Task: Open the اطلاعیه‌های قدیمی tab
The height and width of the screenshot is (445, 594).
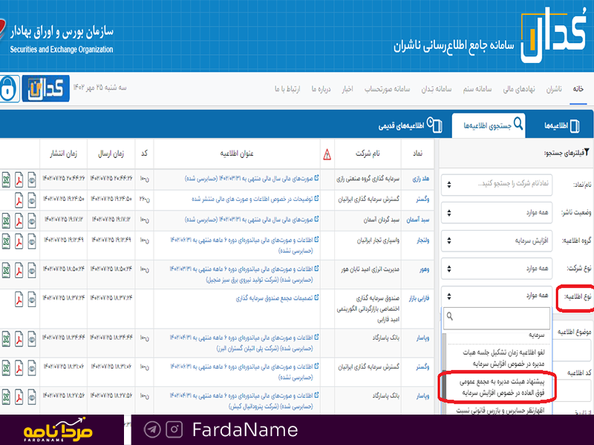Action: pyautogui.click(x=410, y=125)
